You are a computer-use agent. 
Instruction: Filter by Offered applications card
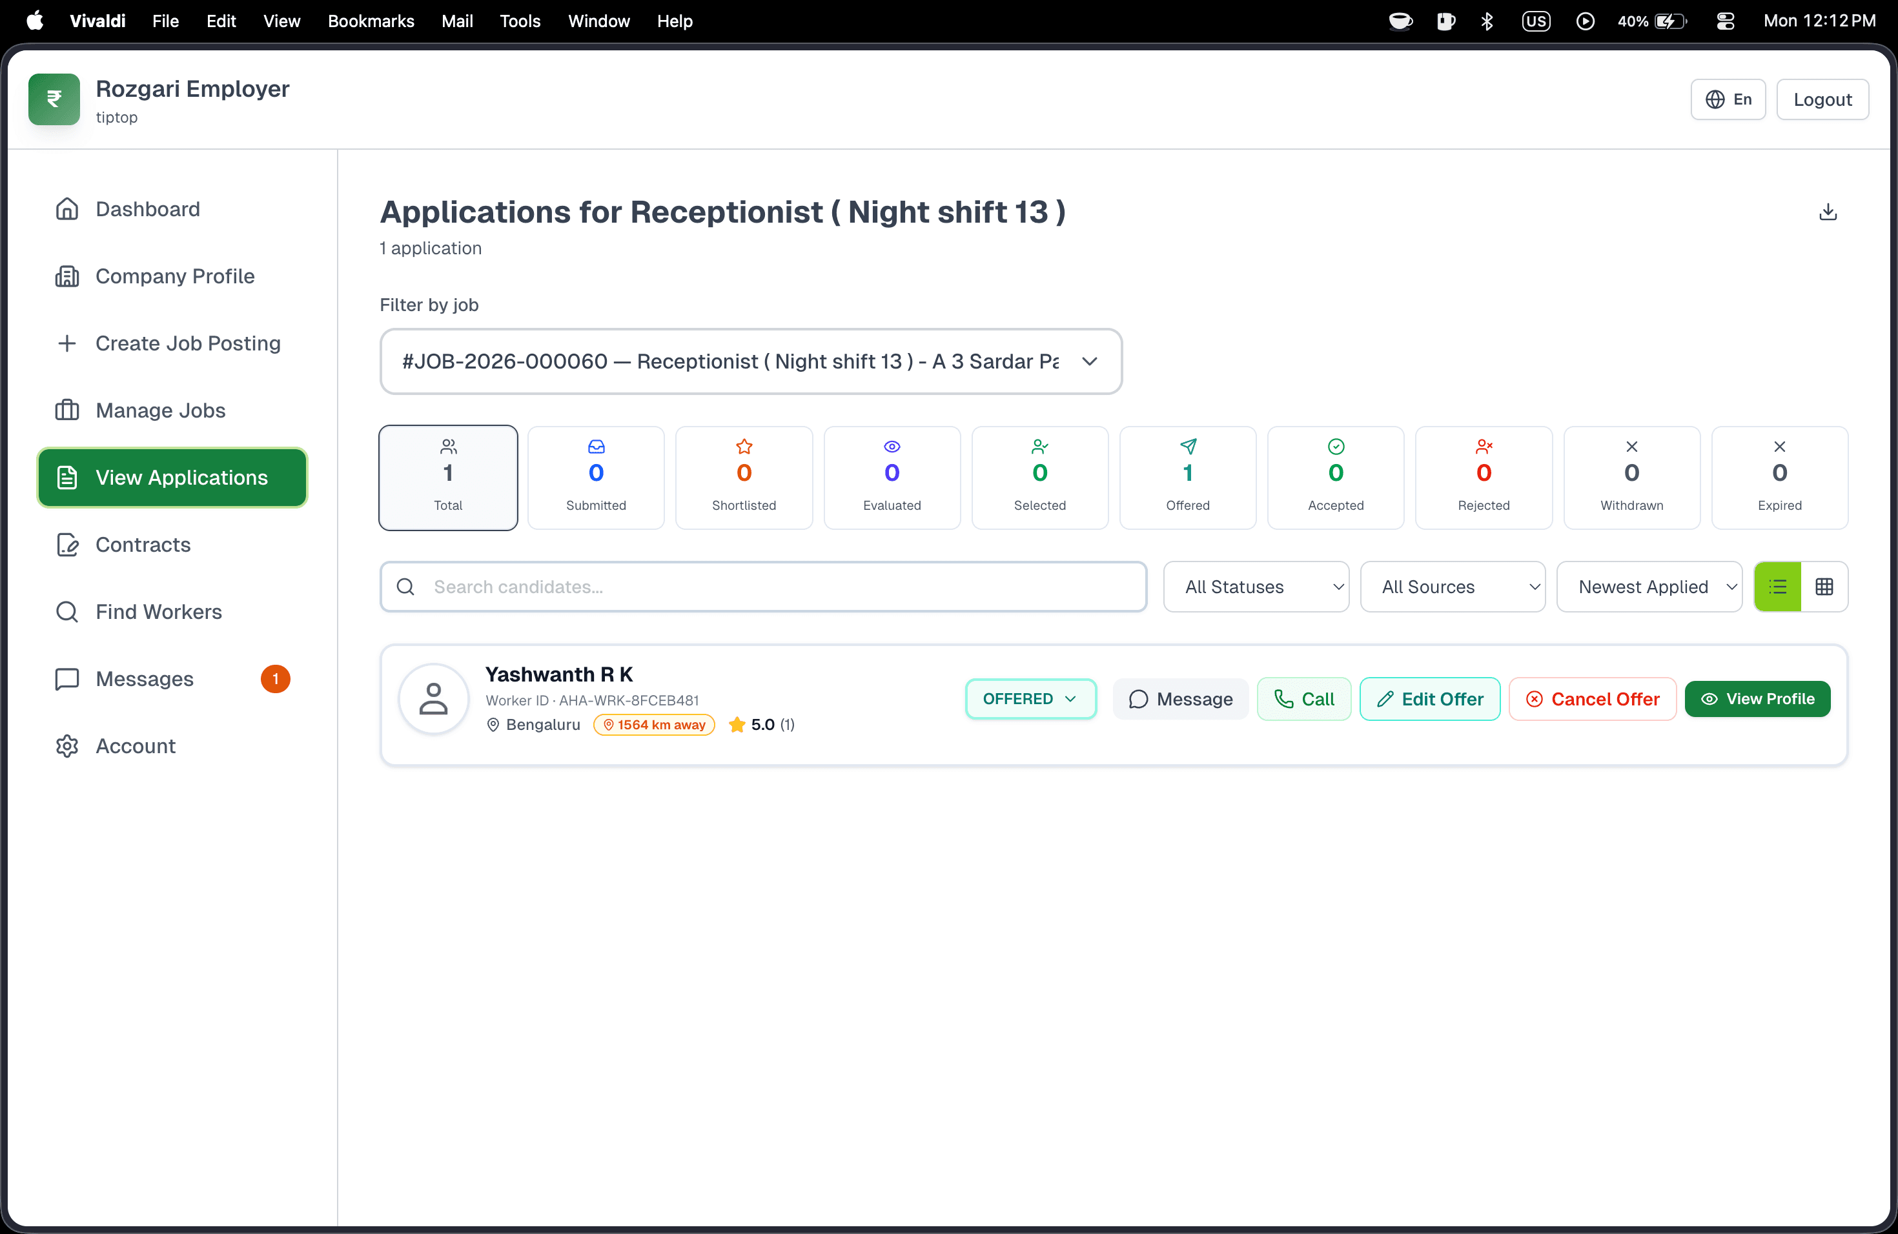point(1187,478)
